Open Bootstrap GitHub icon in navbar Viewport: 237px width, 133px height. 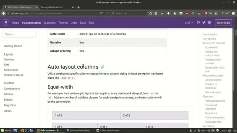click(x=198, y=23)
